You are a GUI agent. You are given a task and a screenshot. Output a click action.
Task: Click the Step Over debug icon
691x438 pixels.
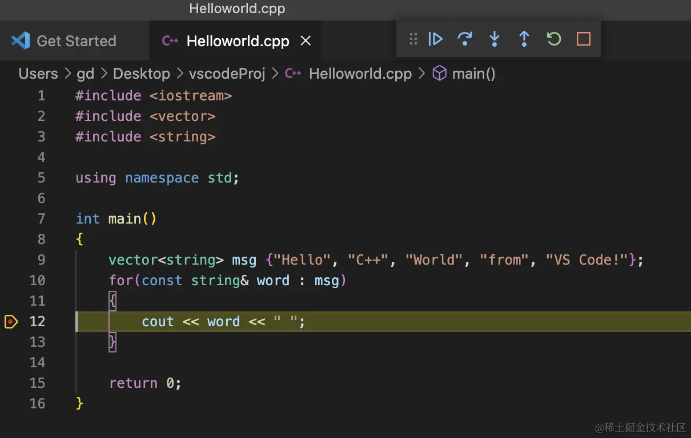click(x=465, y=39)
